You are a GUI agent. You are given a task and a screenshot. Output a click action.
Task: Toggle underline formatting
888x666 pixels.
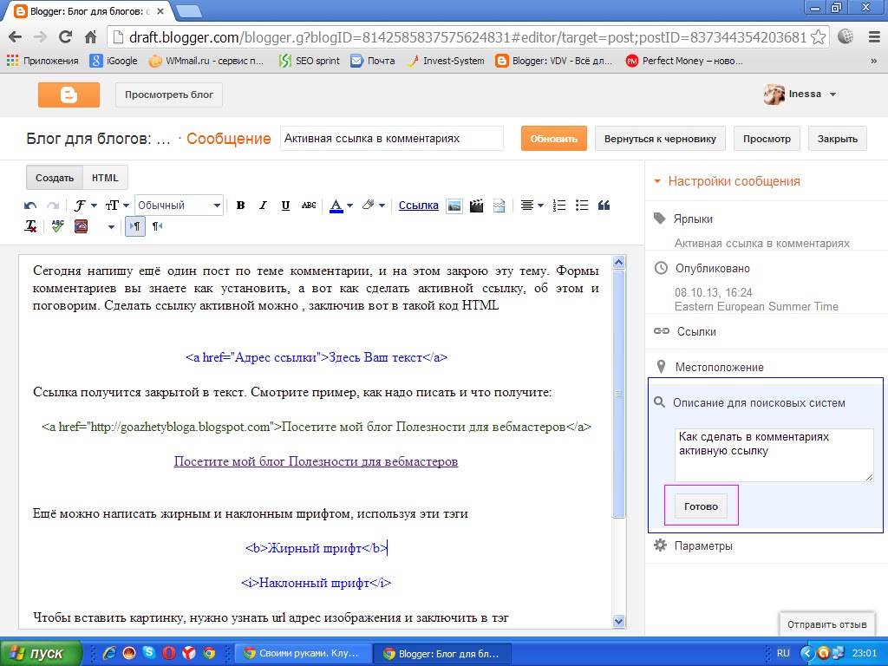285,205
